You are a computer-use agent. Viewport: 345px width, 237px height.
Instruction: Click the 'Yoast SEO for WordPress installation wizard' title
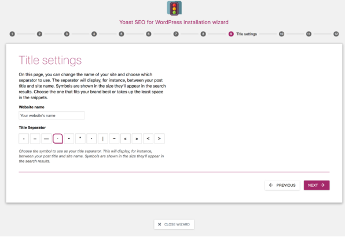tap(174, 22)
